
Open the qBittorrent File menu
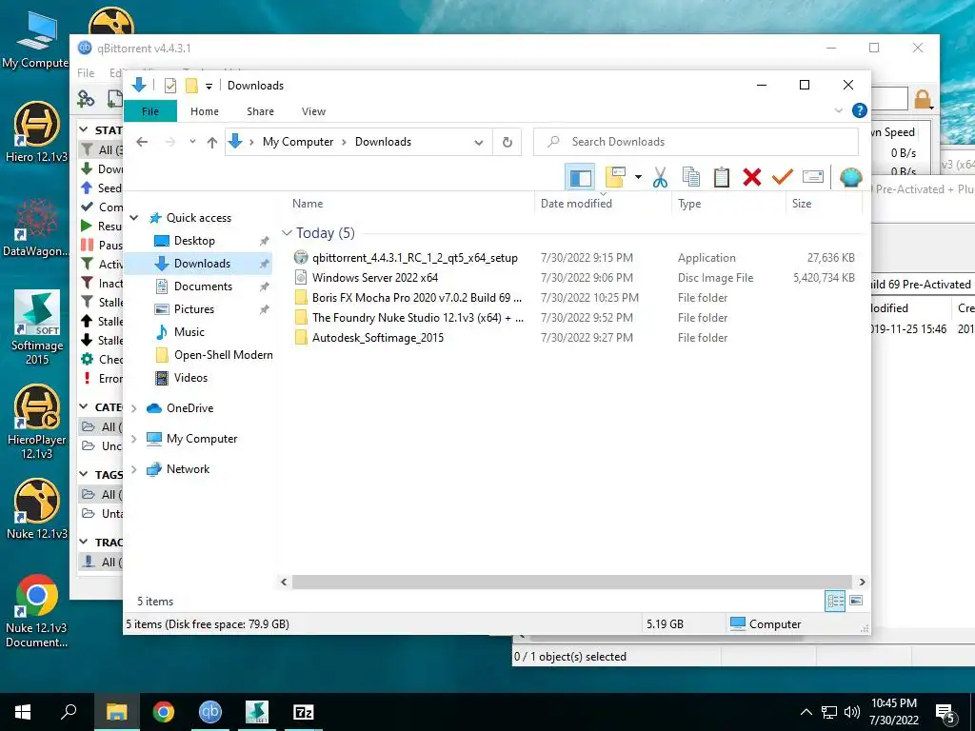click(x=86, y=73)
